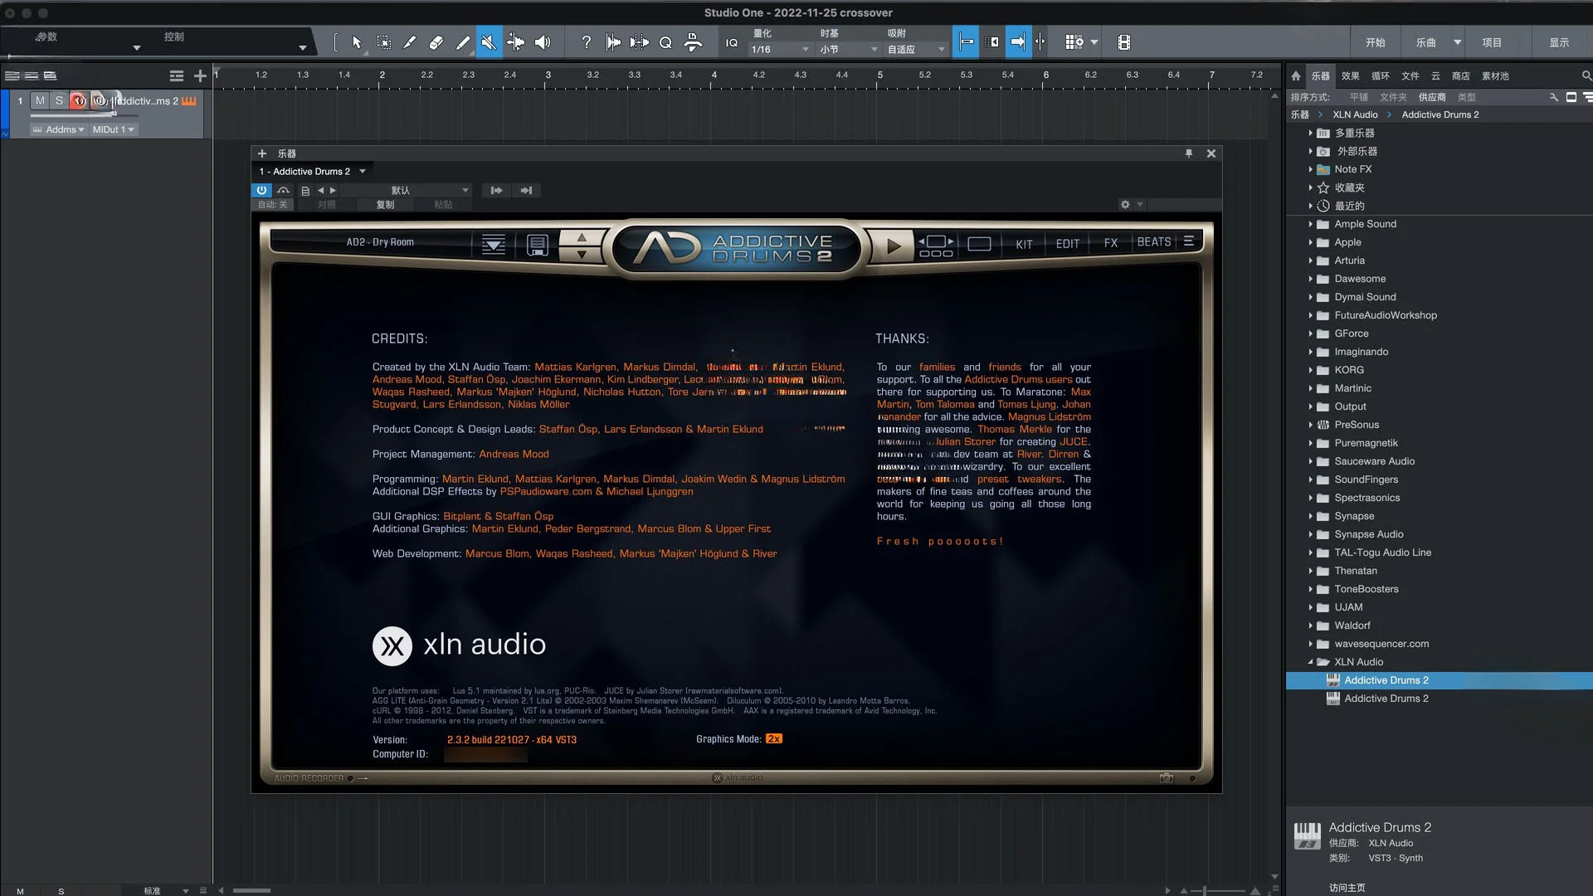1593x896 pixels.
Task: Select the Listen speaker tool
Action: [543, 42]
